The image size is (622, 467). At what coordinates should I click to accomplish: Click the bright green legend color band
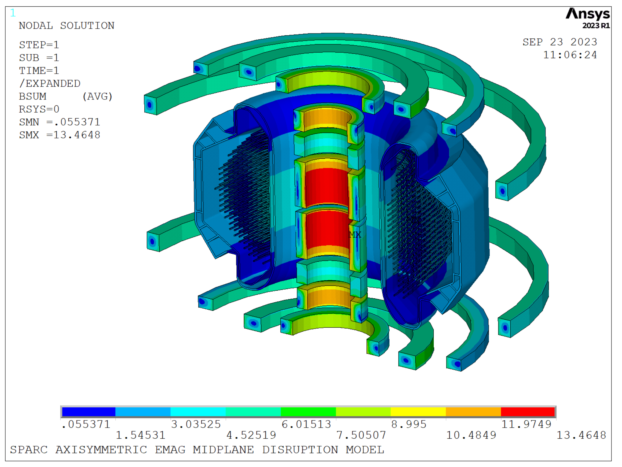click(x=308, y=412)
